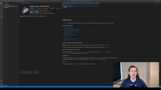The width and height of the screenshot is (161, 90).
Task: Switch to the Terminal panel tab
Action: (x=30, y=71)
